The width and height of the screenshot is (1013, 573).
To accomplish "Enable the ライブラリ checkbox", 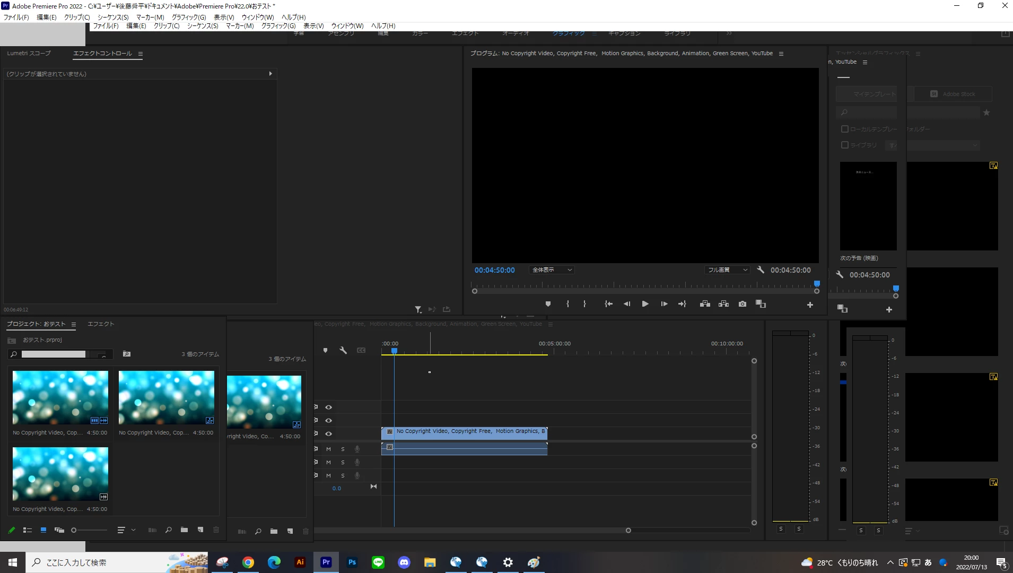I will tap(845, 145).
